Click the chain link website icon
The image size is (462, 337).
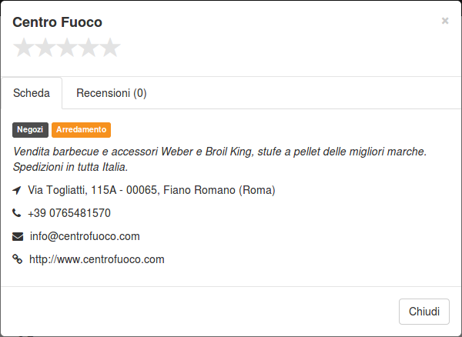pos(18,259)
